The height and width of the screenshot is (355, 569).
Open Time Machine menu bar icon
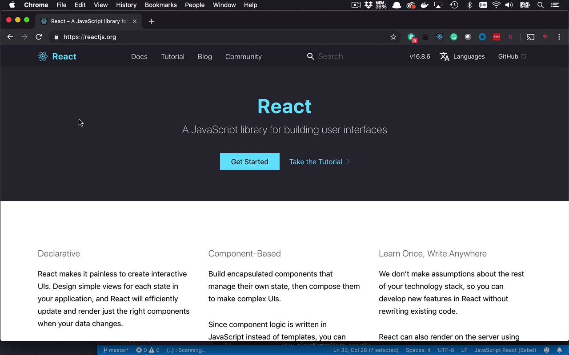click(454, 5)
